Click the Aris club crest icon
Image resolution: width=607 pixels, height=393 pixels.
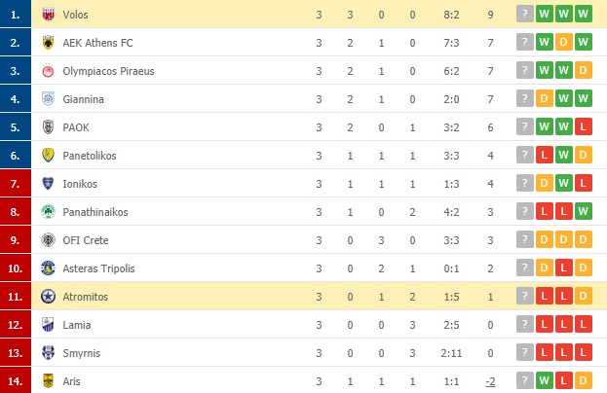[x=48, y=380]
